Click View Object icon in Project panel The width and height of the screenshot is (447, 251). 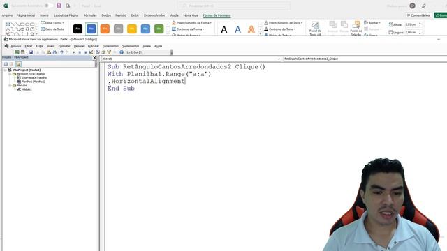click(x=12, y=64)
